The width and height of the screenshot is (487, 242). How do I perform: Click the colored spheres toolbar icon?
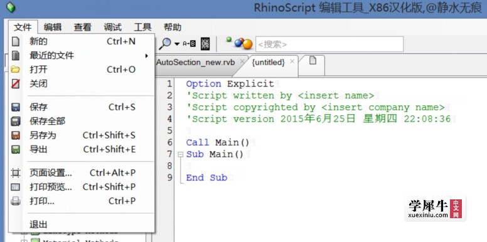click(240, 43)
